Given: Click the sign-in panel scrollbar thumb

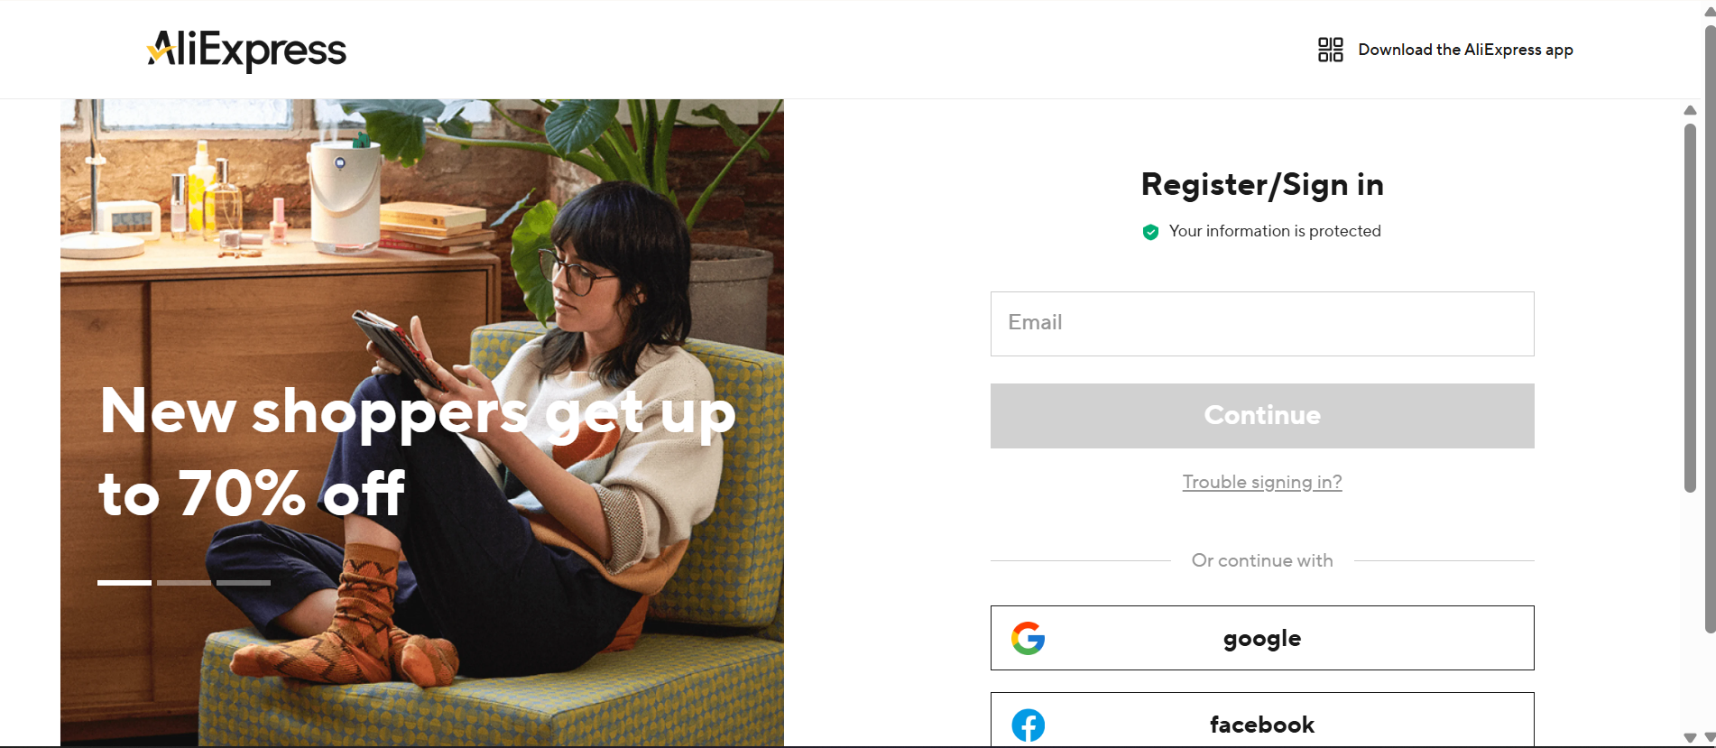Looking at the screenshot, I should point(1690,307).
